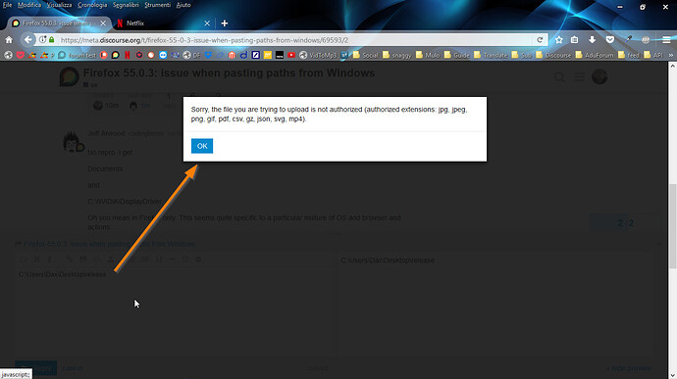Viewport: 677px width, 379px height.
Task: Open a new tab with plus button
Action: pyautogui.click(x=225, y=24)
